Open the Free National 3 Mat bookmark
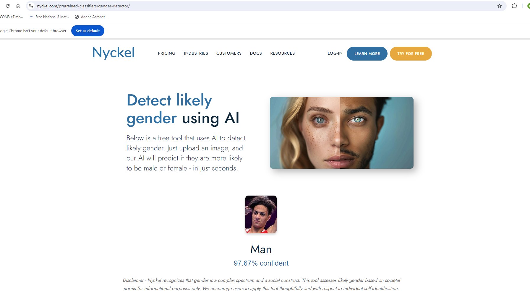Screen dimensions: 530x291 49,17
